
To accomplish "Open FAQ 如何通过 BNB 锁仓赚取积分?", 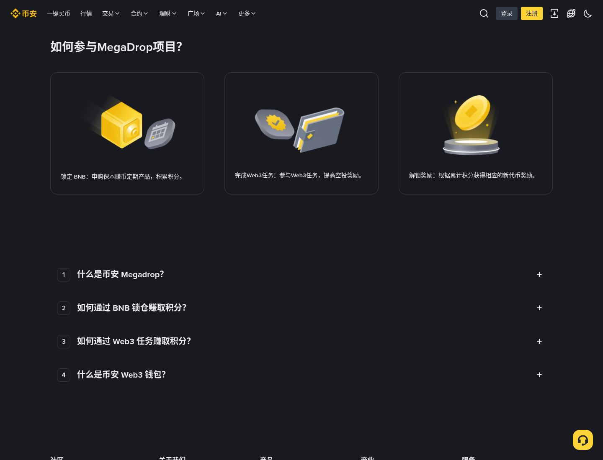I will (131, 308).
